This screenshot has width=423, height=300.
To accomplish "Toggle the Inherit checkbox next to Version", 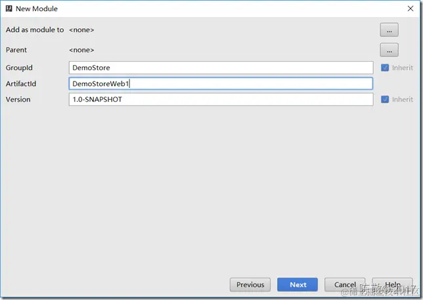I will 385,100.
